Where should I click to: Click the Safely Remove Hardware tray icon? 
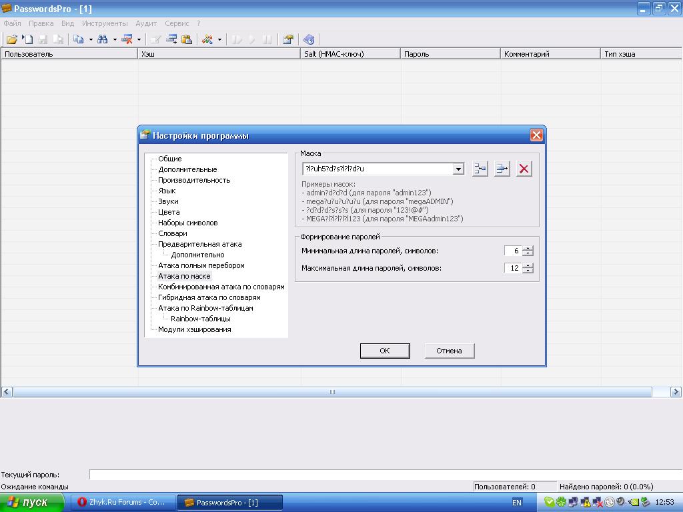tap(645, 502)
